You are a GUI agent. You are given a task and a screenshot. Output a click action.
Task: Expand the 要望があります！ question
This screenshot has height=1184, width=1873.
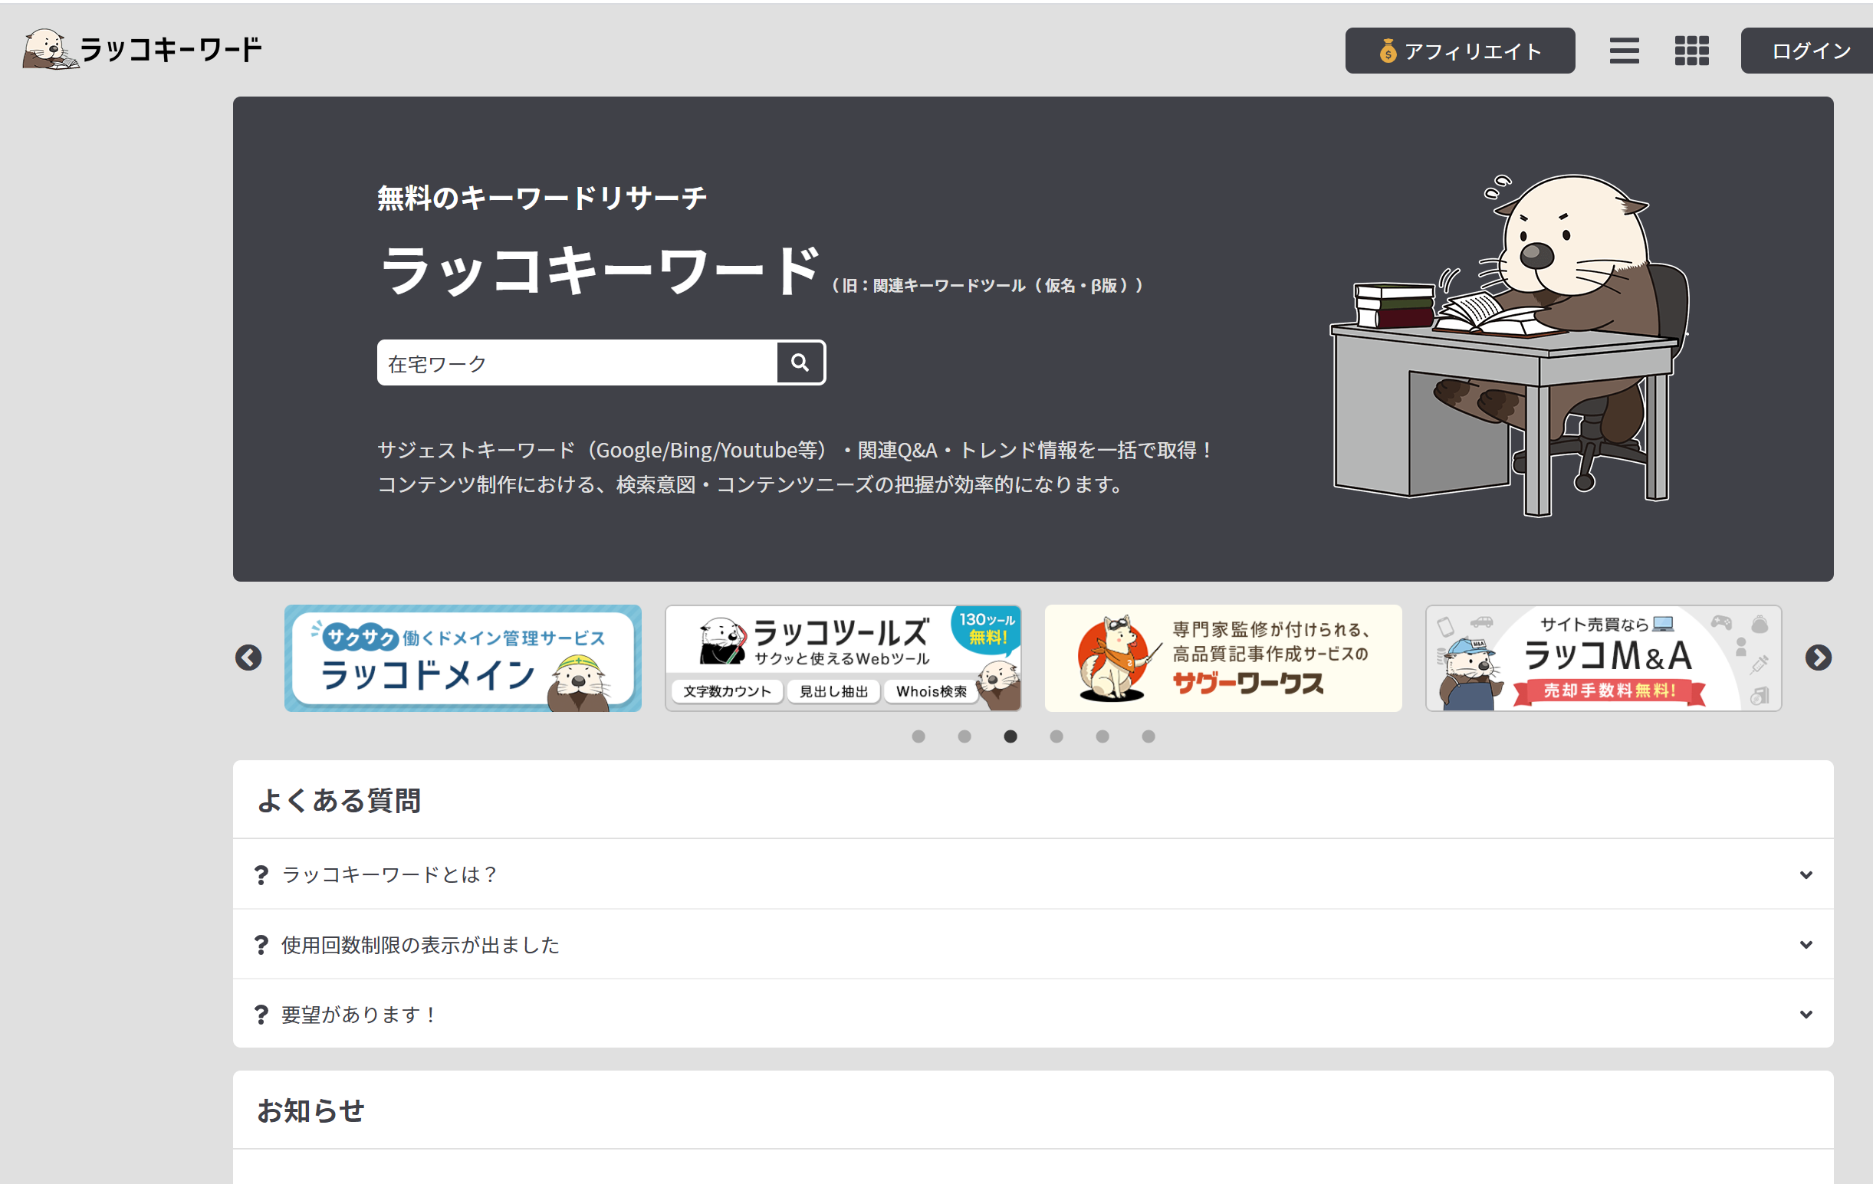1033,1014
